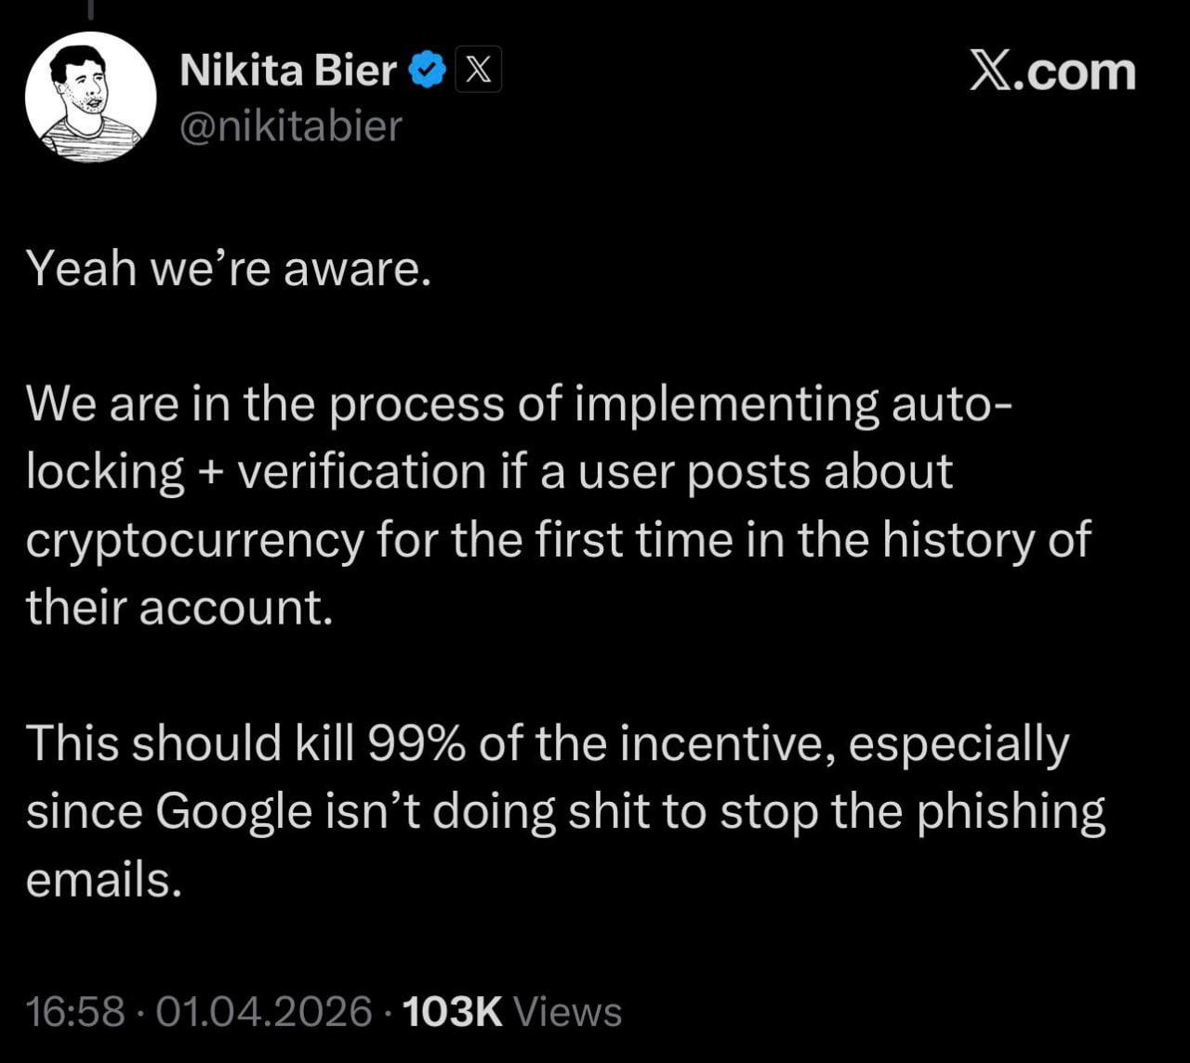This screenshot has height=1063, width=1190.
Task: Click the blue verified checkmark badge
Action: click(x=428, y=71)
